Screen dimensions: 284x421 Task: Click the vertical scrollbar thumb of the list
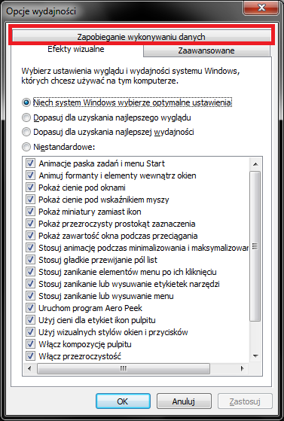tap(255, 246)
